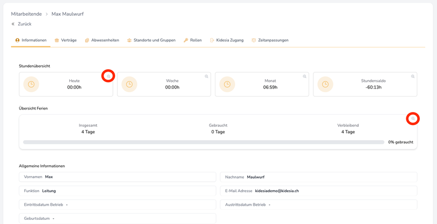The height and width of the screenshot is (224, 437).
Task: Open the Kidesia Zugang tab
Action: tap(226, 40)
